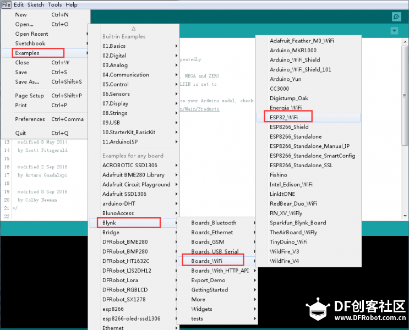
Task: Open GettingStarted submenu
Action: click(x=217, y=290)
